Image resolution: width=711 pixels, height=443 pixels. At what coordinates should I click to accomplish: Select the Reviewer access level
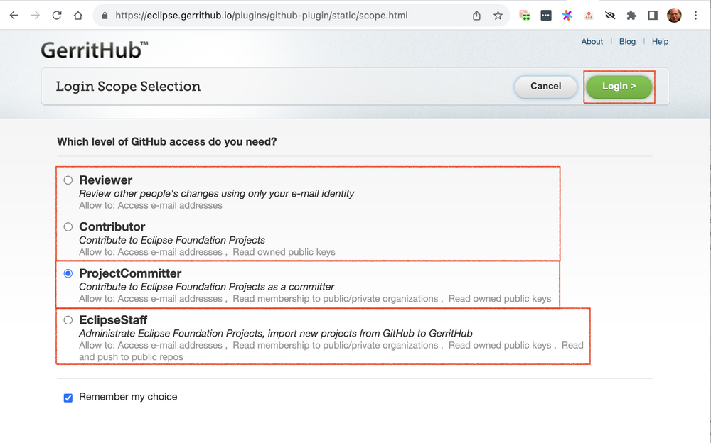tap(68, 180)
